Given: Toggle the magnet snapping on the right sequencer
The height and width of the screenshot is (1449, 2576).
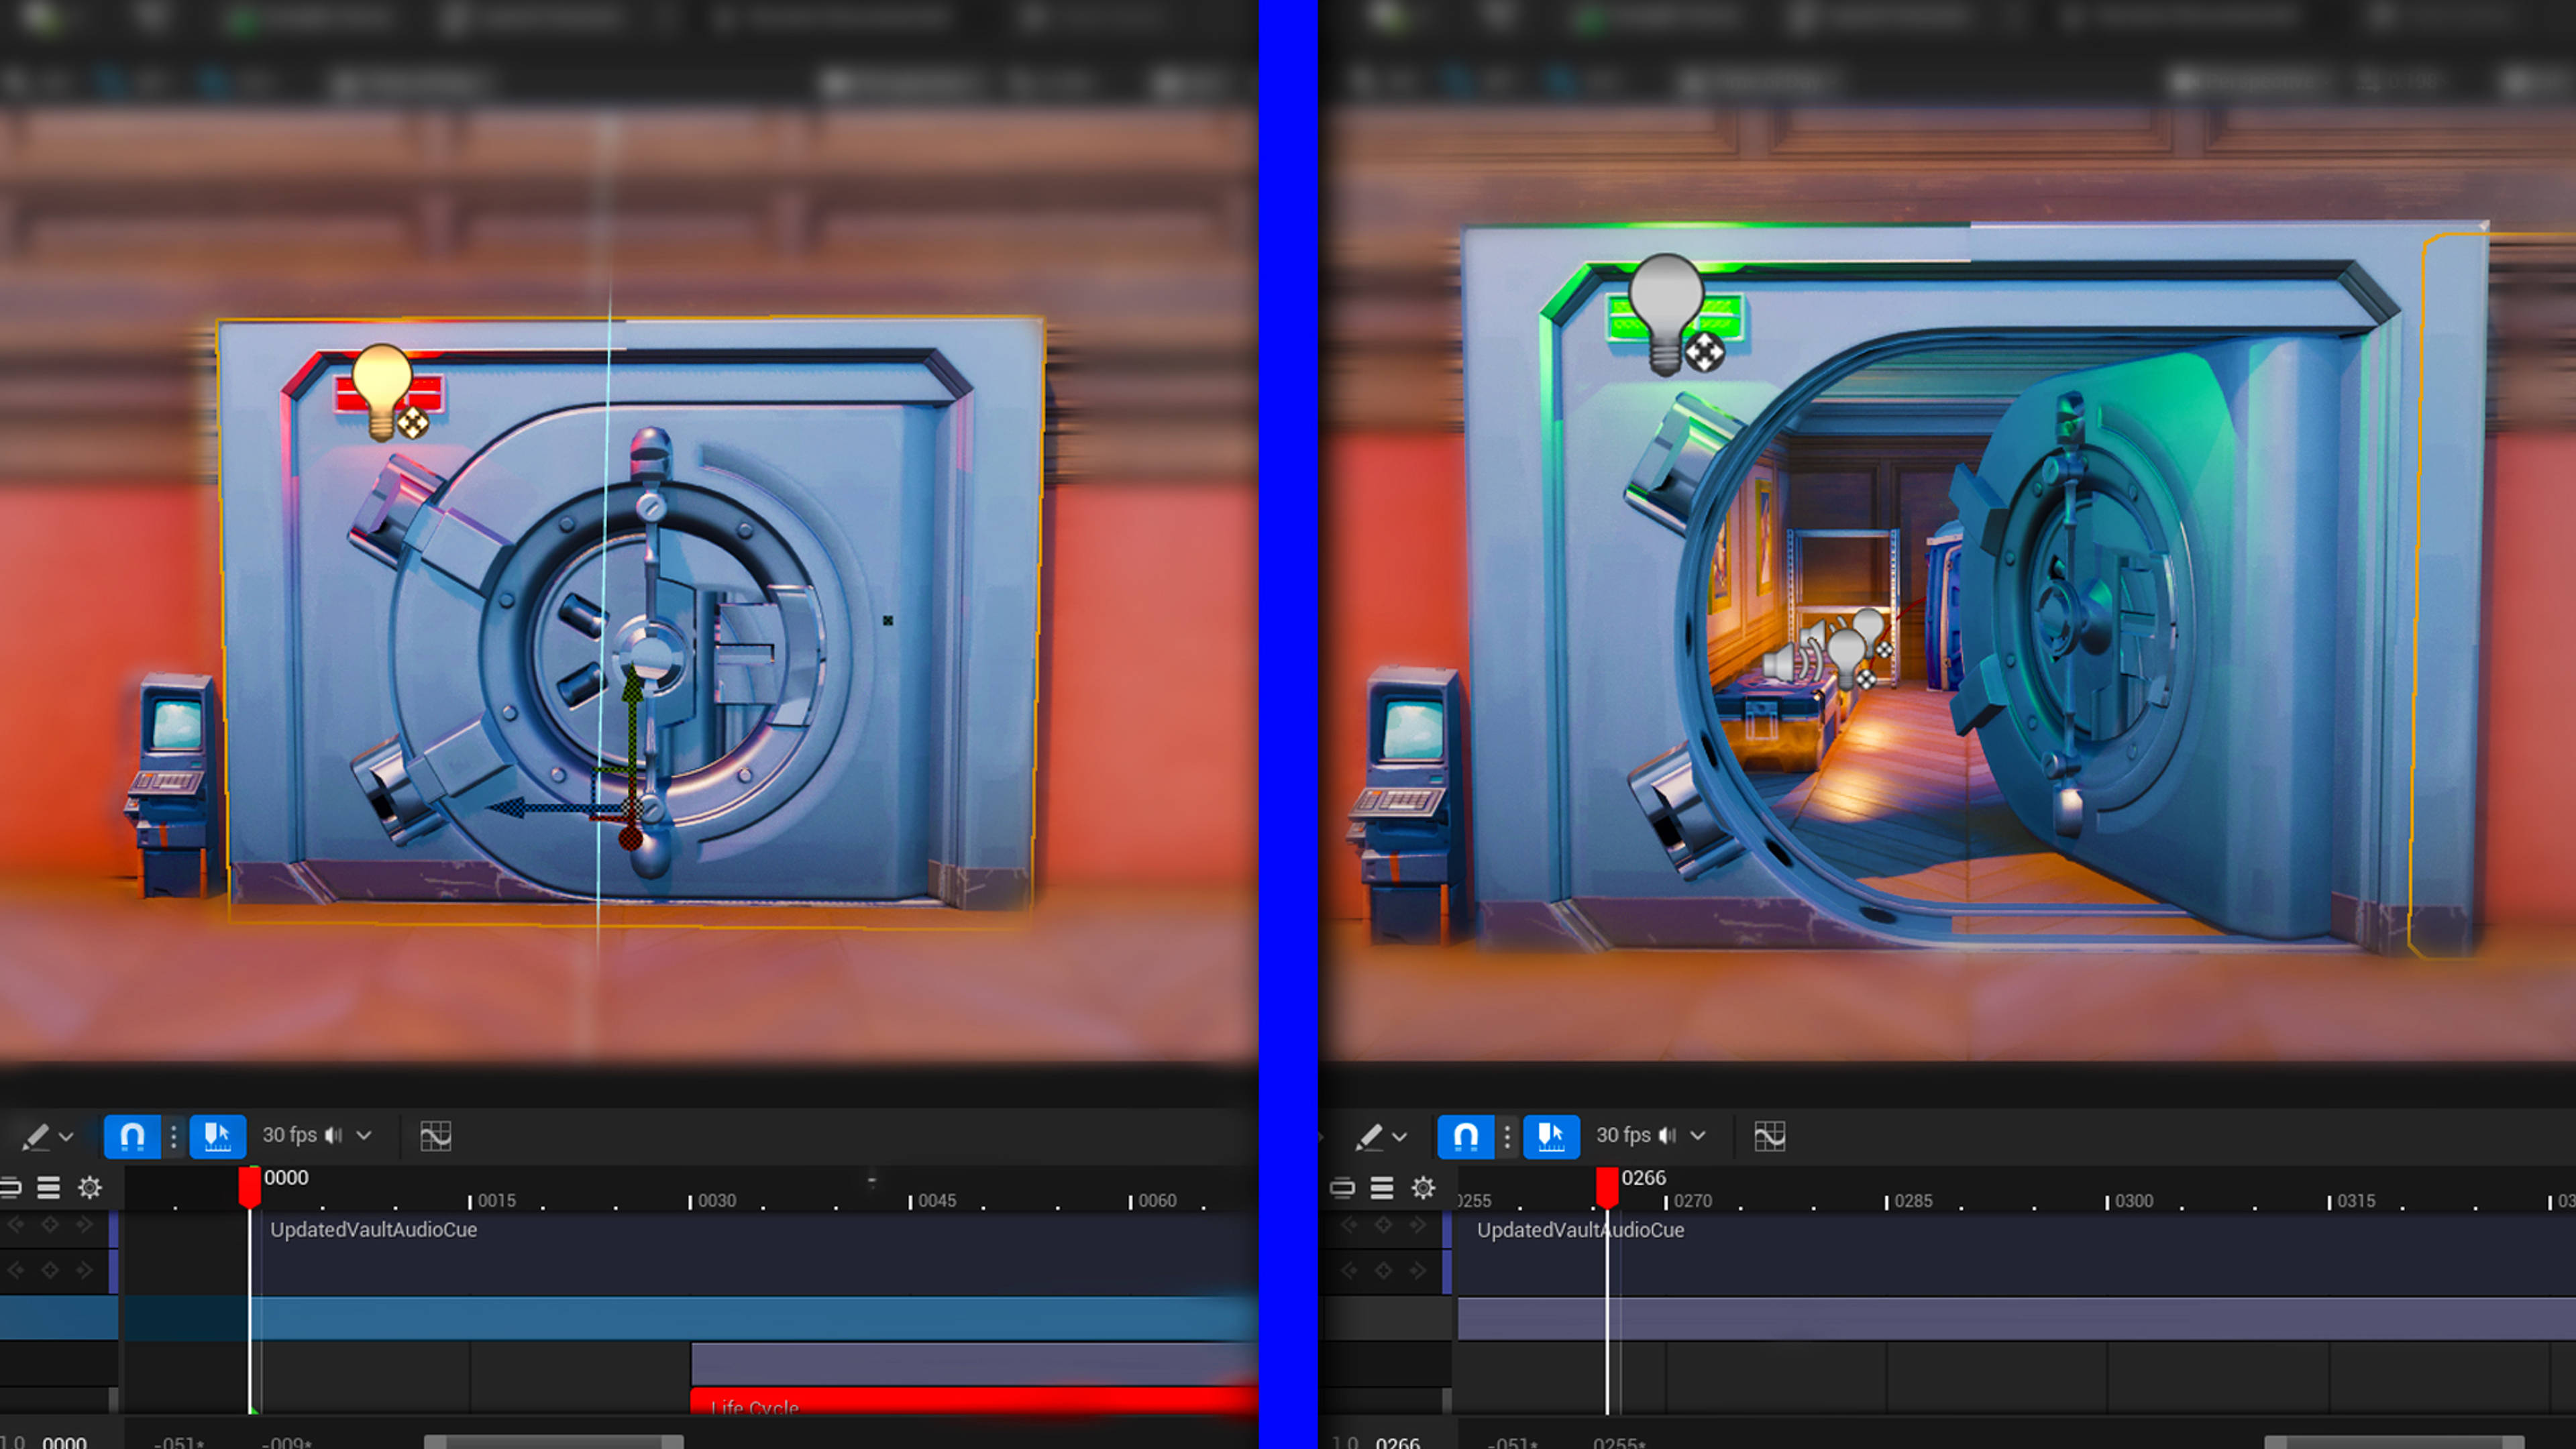Looking at the screenshot, I should (x=1465, y=1136).
